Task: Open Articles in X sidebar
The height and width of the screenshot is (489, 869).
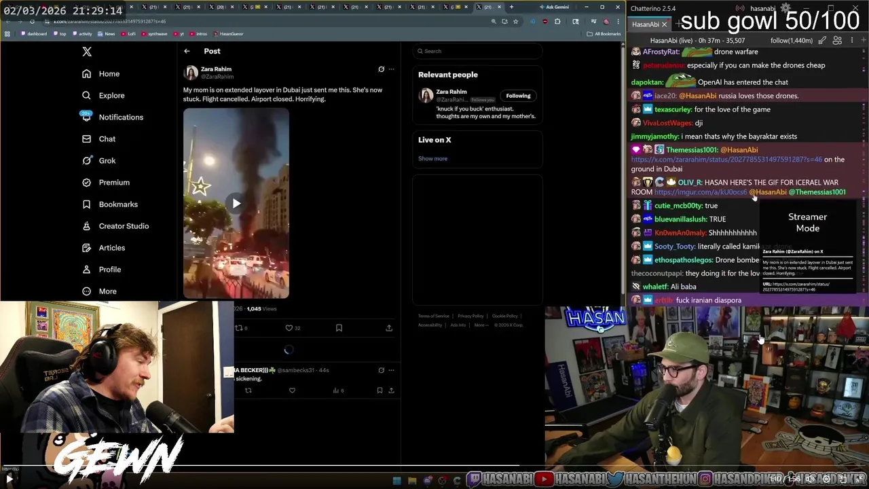Action: click(104, 248)
